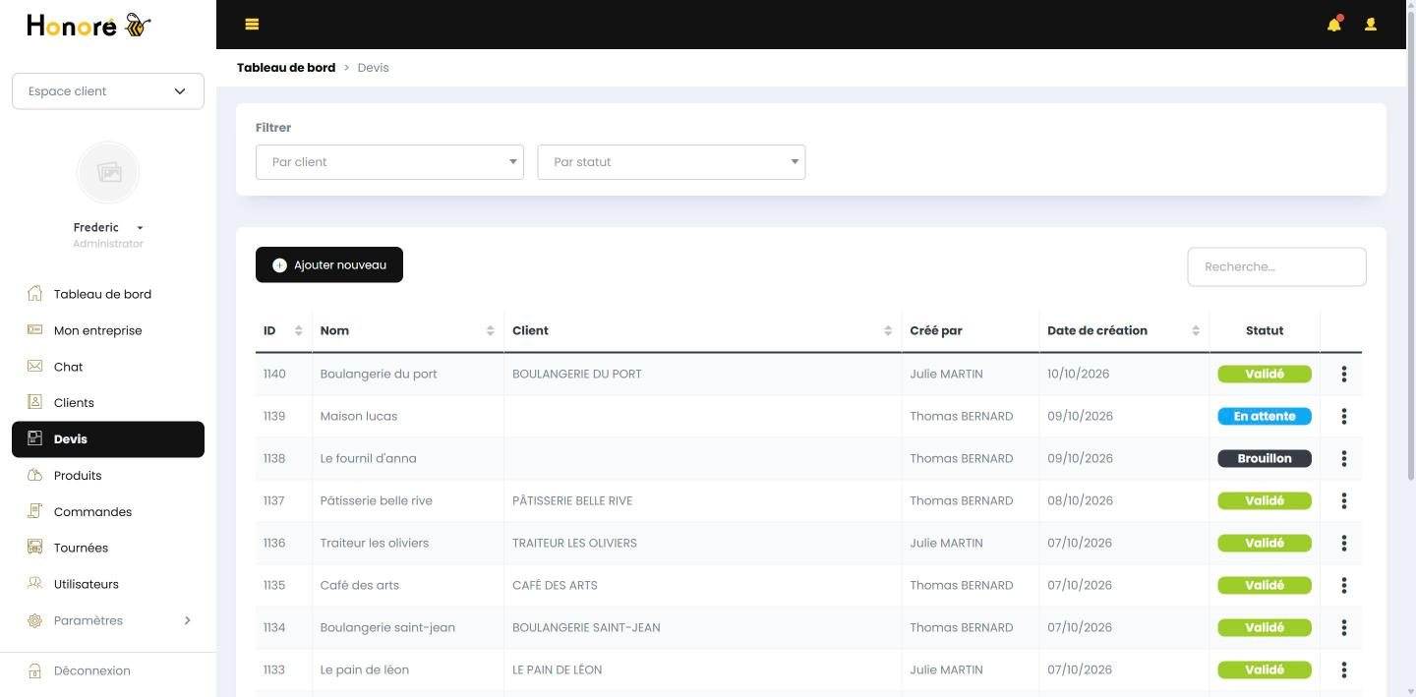This screenshot has height=697, width=1416.
Task: Click the Tableau de bord breadcrumb link
Action: pos(286,68)
